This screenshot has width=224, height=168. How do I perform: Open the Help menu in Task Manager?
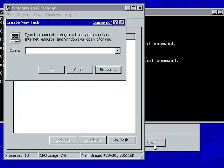(x=69, y=15)
